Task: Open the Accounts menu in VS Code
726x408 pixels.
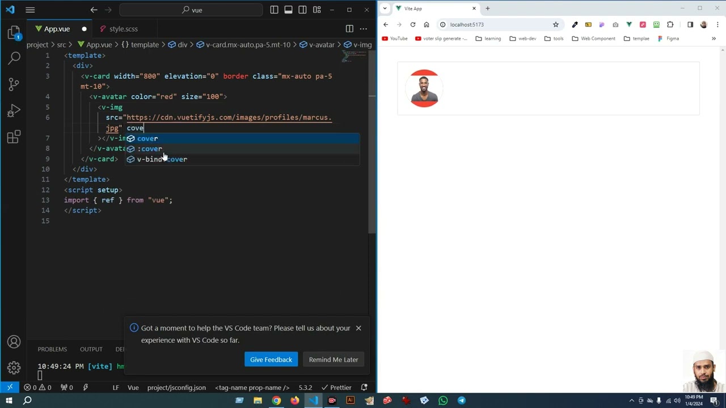Action: point(14,342)
